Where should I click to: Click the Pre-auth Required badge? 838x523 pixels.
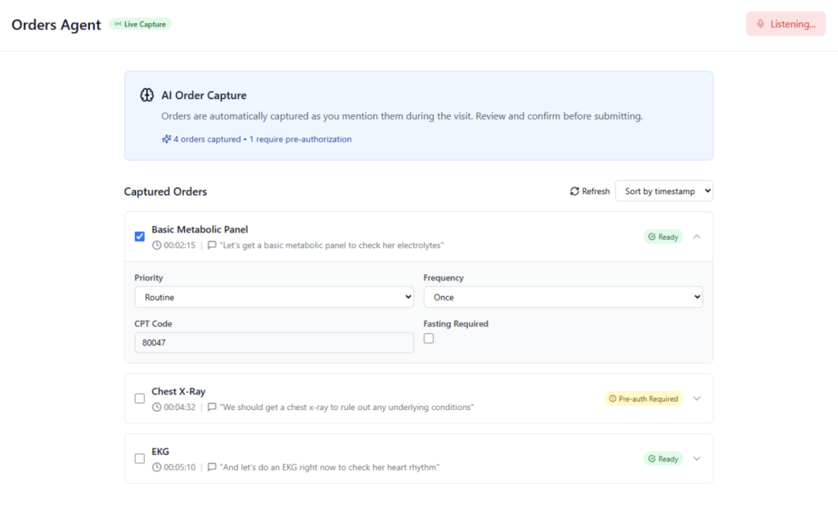[x=643, y=399]
